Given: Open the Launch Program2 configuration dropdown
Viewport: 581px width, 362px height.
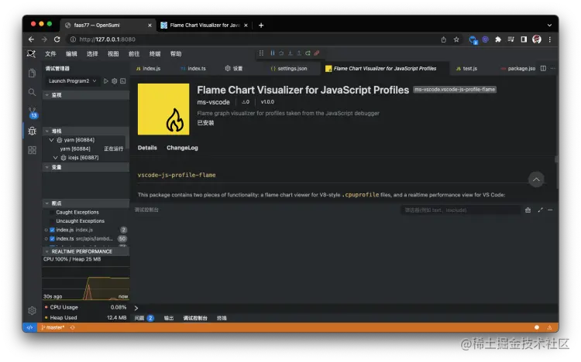Looking at the screenshot, I should pyautogui.click(x=73, y=80).
